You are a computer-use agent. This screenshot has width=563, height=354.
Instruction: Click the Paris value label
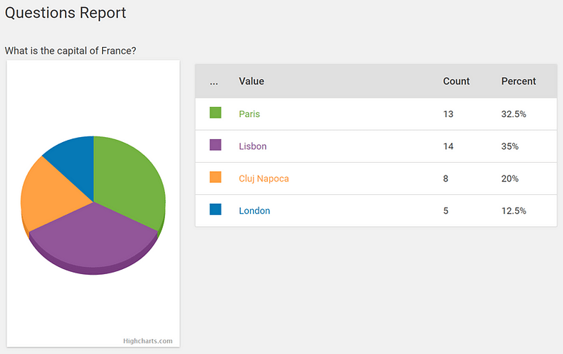click(250, 114)
